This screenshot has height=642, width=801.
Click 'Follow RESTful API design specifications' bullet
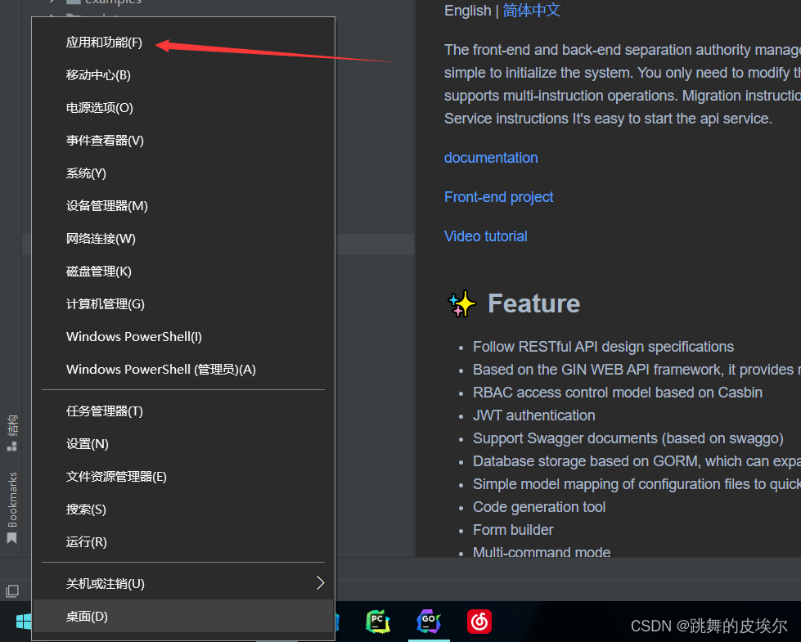(603, 347)
